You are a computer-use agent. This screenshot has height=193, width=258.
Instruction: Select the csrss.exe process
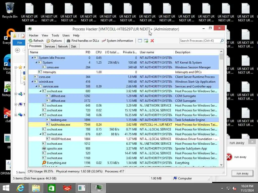point(124,77)
